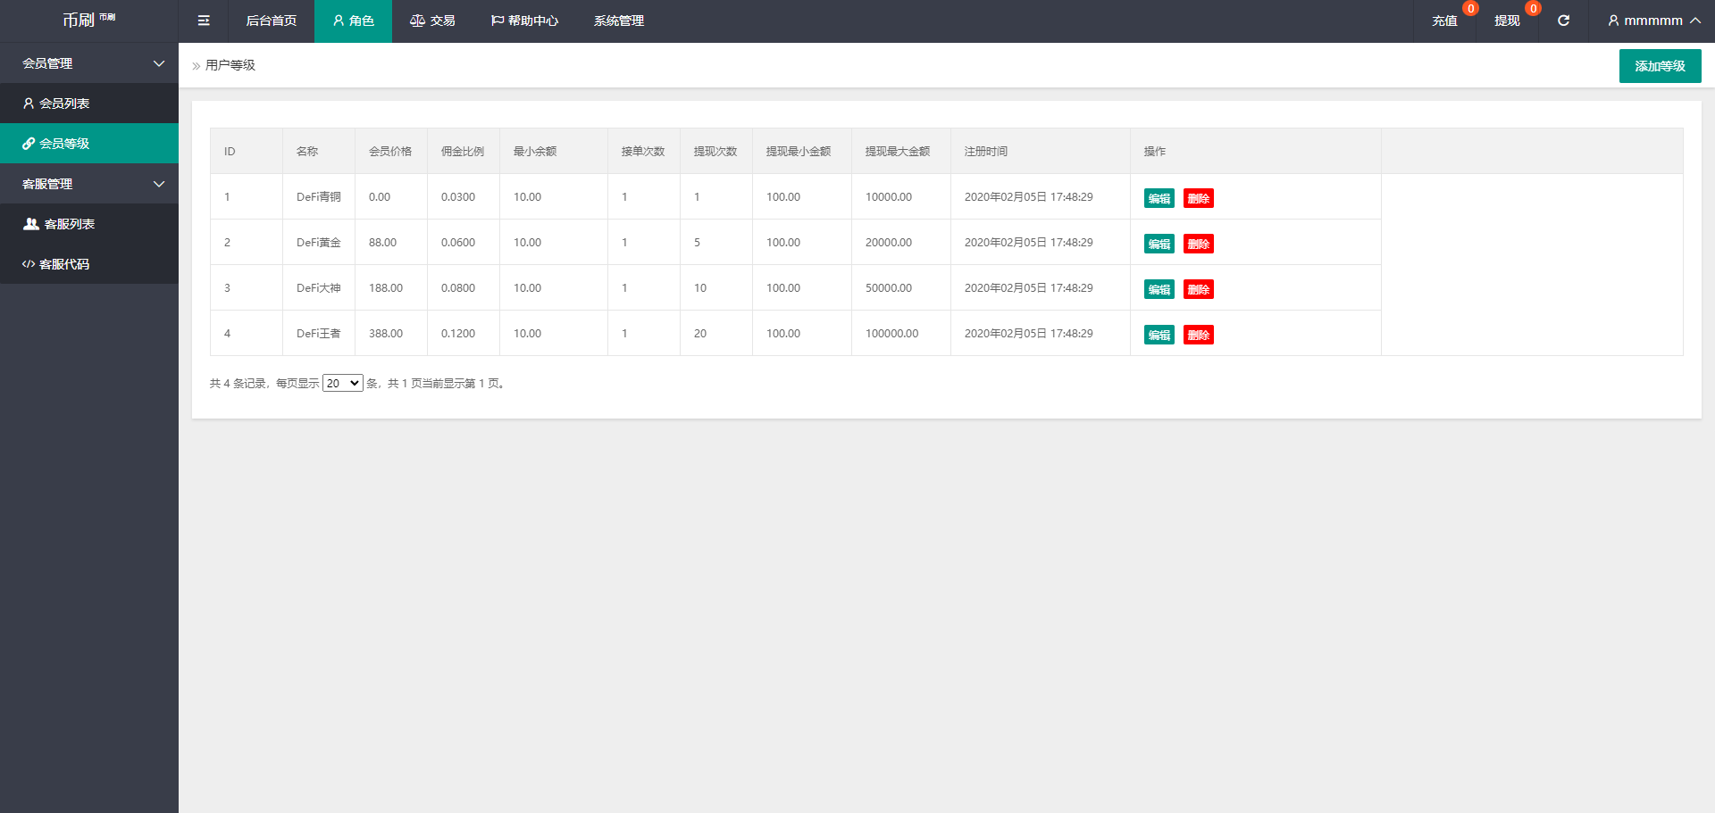Edit the DeFi青铜 level row
The width and height of the screenshot is (1715, 813).
[x=1159, y=198]
